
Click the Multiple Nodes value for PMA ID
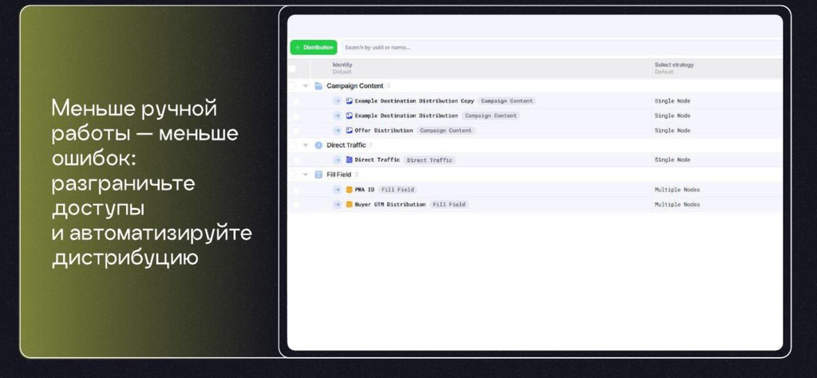pos(677,190)
